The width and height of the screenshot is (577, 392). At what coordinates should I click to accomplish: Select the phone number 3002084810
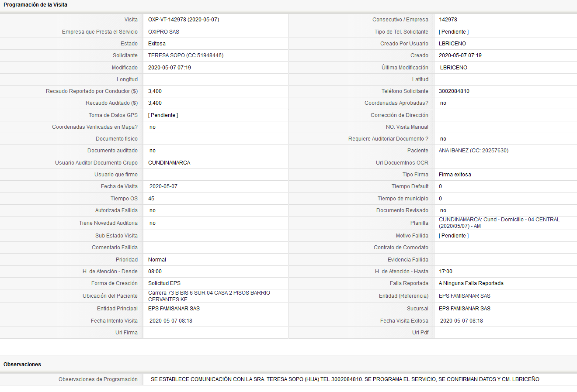coord(454,91)
